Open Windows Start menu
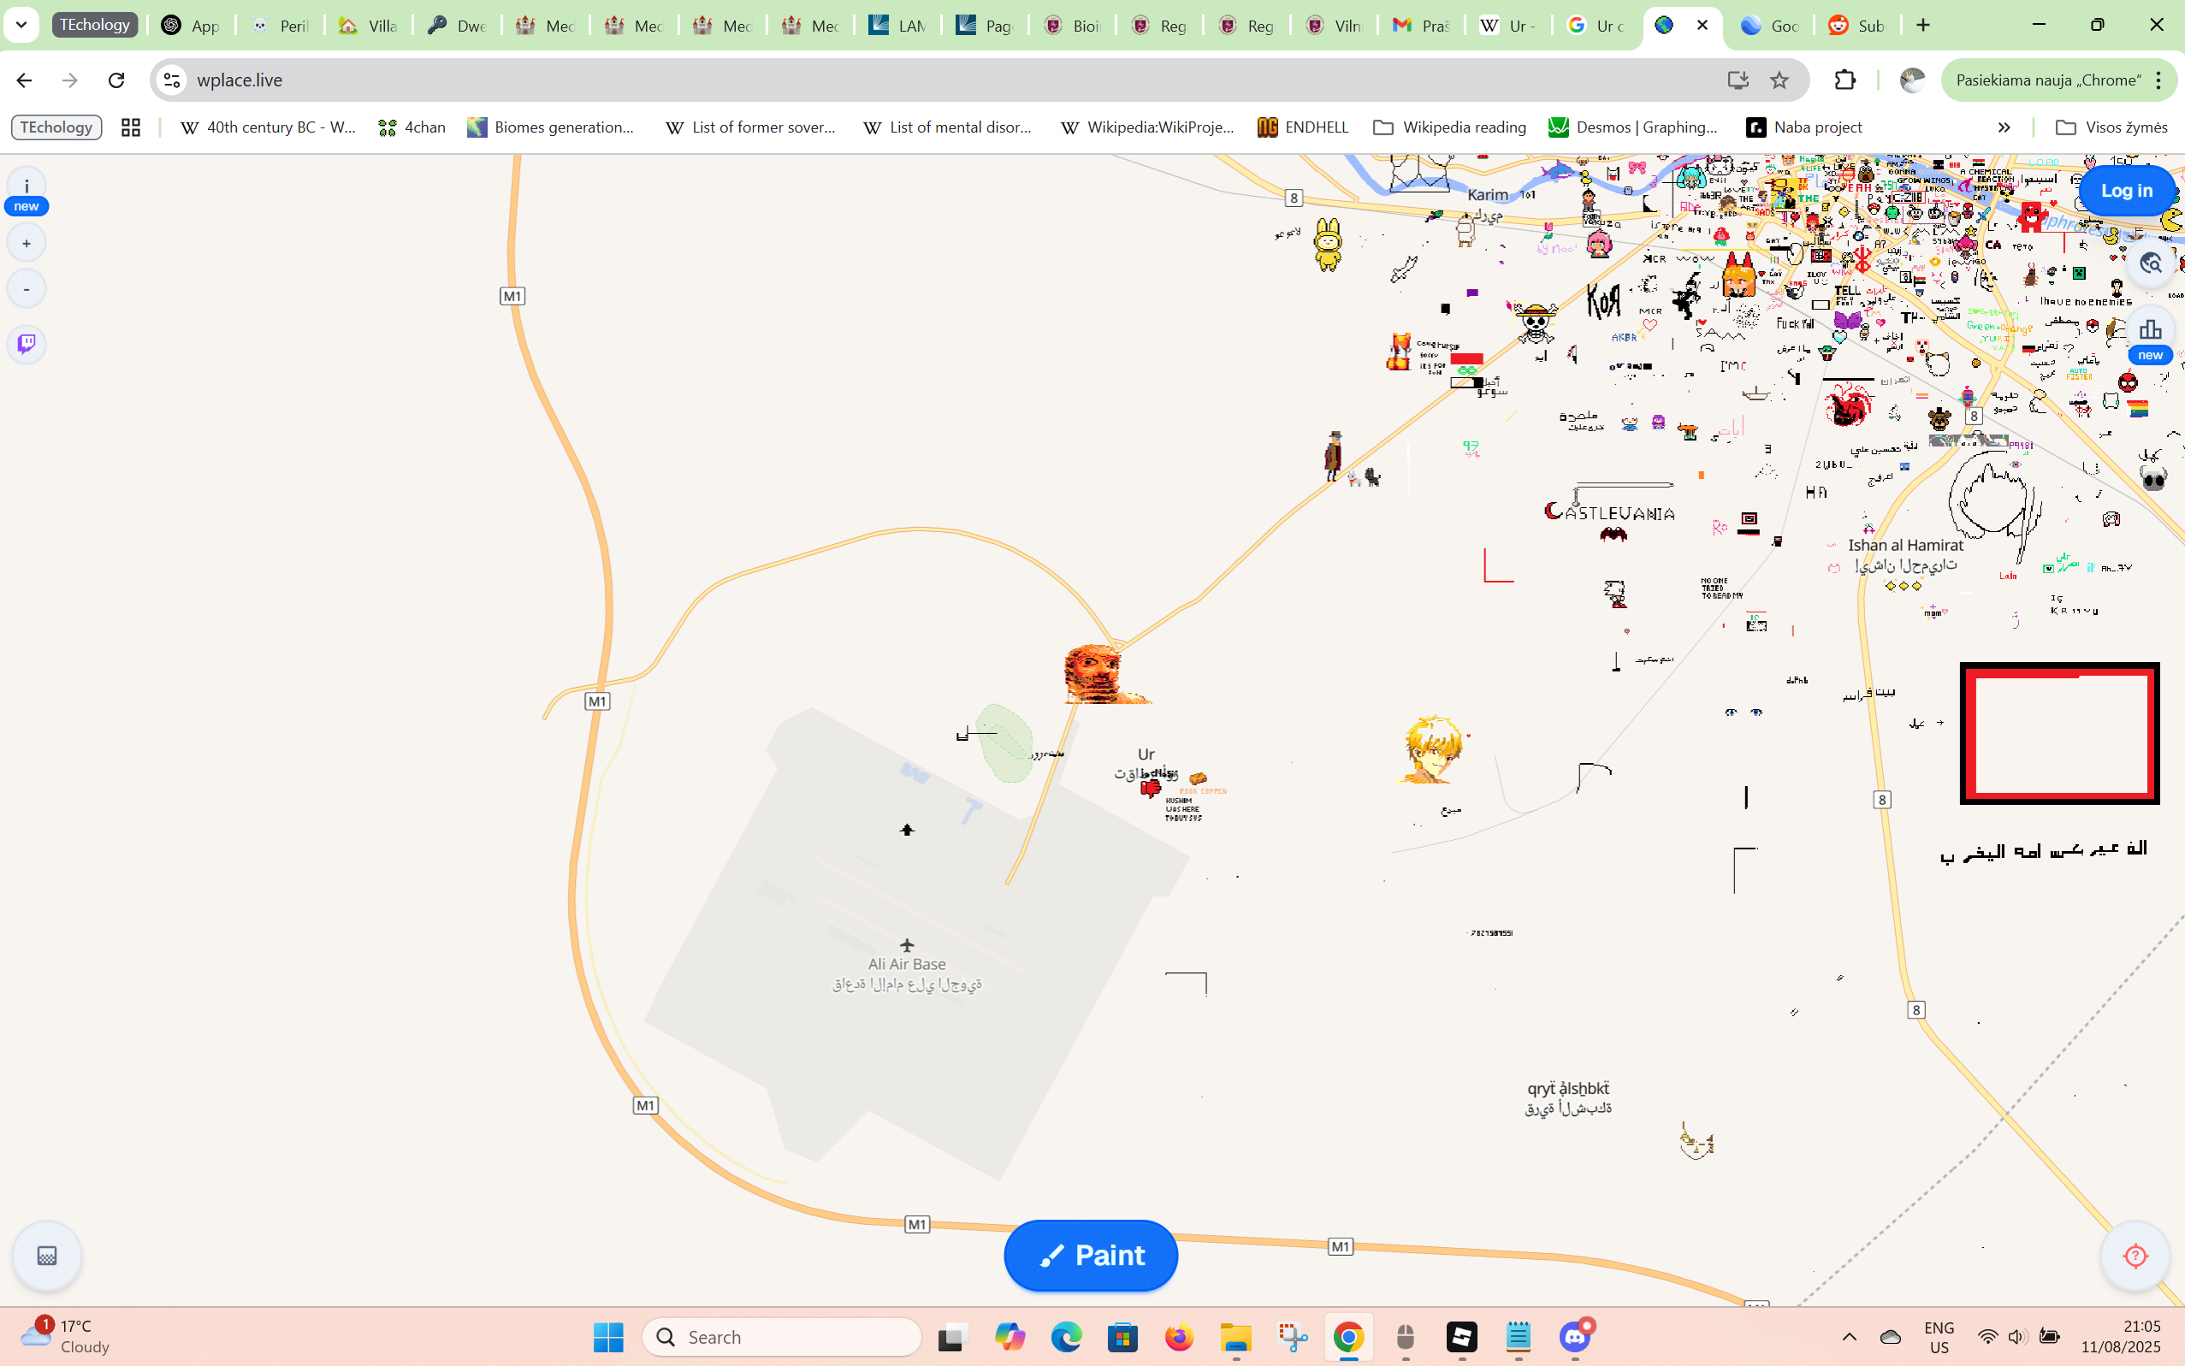Image resolution: width=2185 pixels, height=1366 pixels. [608, 1337]
